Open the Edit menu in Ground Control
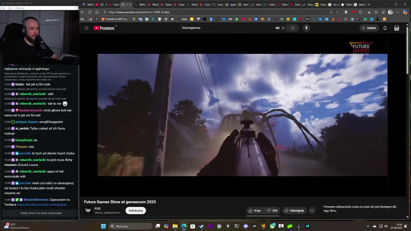Viewport: 411px width, 231px height. point(10,8)
